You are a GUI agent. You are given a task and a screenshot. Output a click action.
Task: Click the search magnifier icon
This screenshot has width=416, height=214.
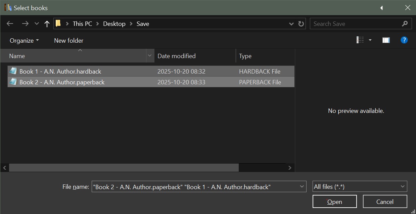tap(405, 24)
